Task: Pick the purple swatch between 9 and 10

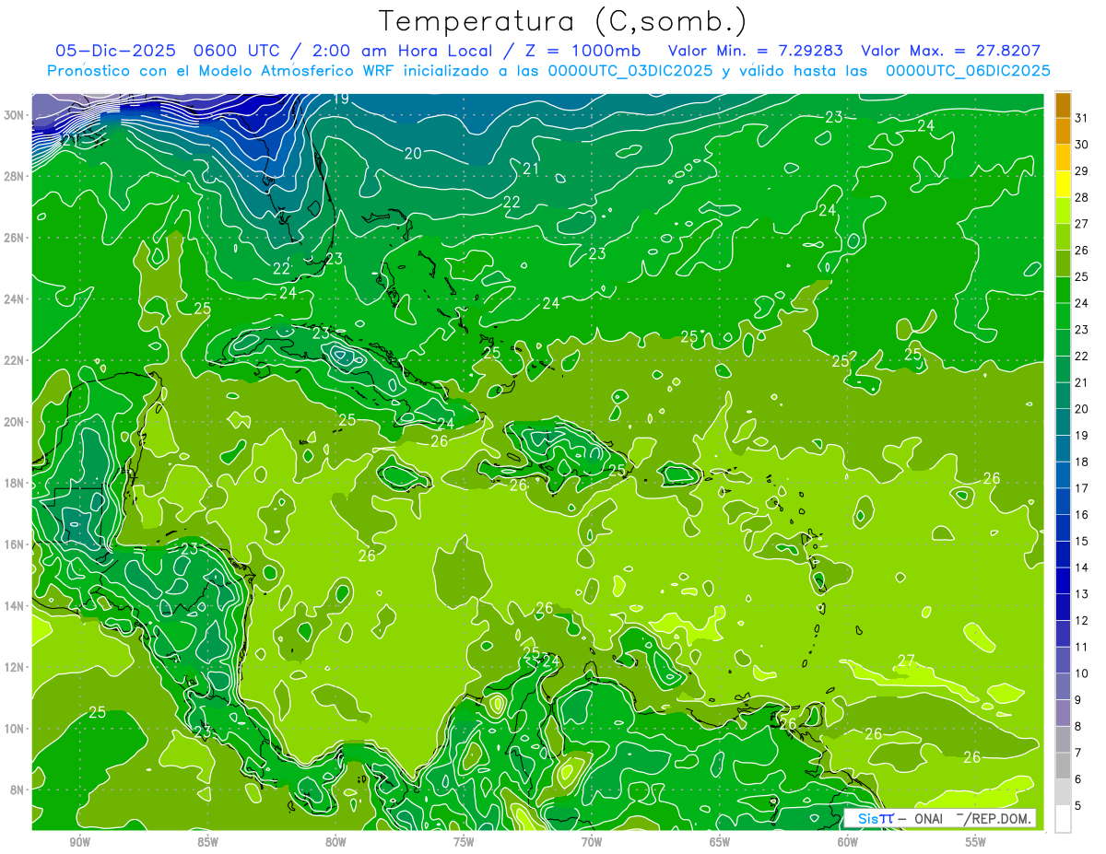Action: coord(1063,687)
